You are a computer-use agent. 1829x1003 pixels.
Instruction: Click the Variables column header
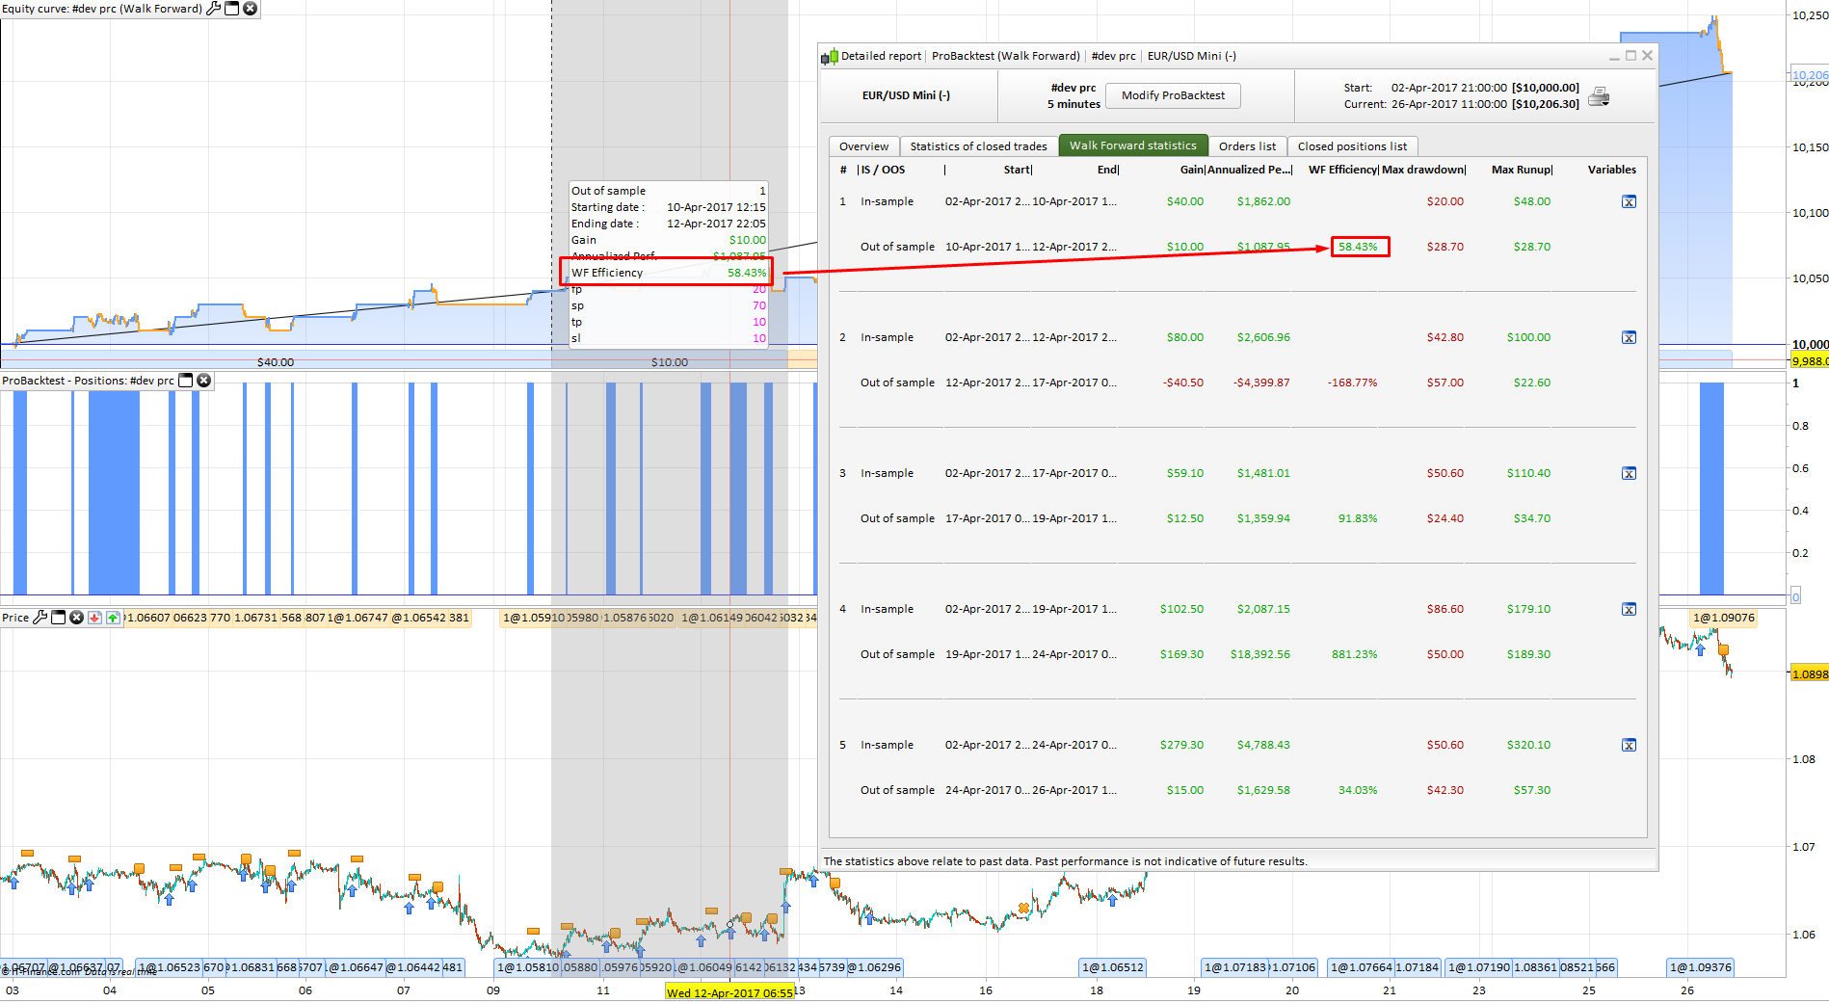click(x=1611, y=170)
